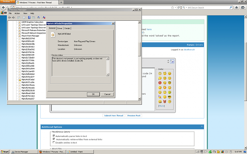Enable Disable smilies in text checkbox
This screenshot has width=247, height=154.
coord(54,142)
